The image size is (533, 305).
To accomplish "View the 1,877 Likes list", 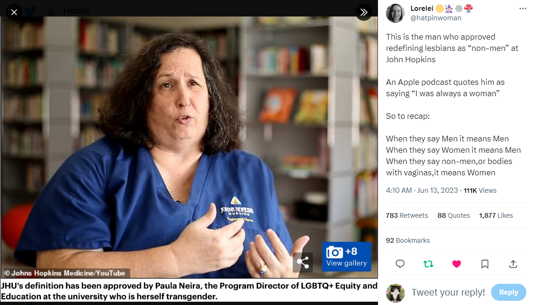I will coord(496,215).
